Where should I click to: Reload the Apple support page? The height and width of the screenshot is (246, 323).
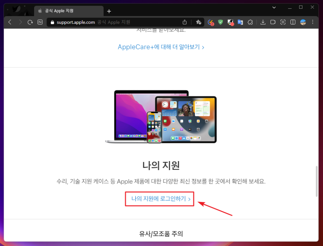tap(30, 22)
